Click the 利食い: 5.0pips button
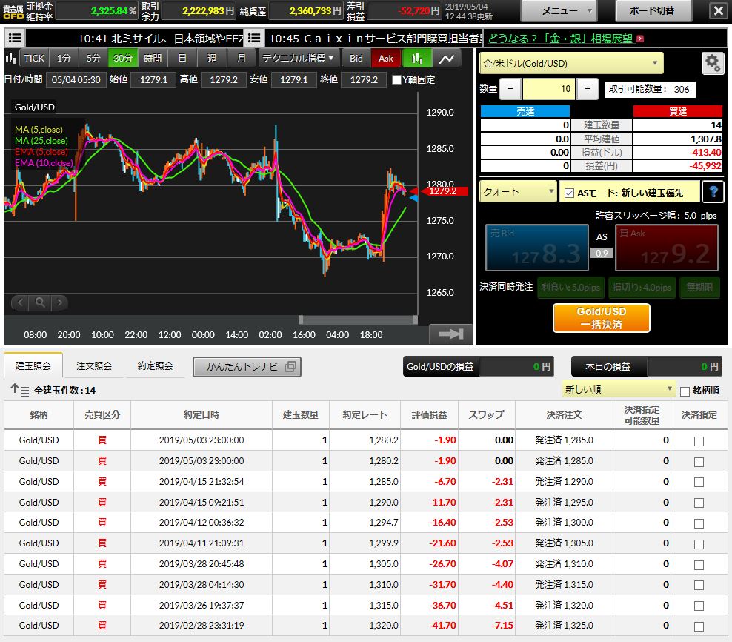 click(x=570, y=288)
